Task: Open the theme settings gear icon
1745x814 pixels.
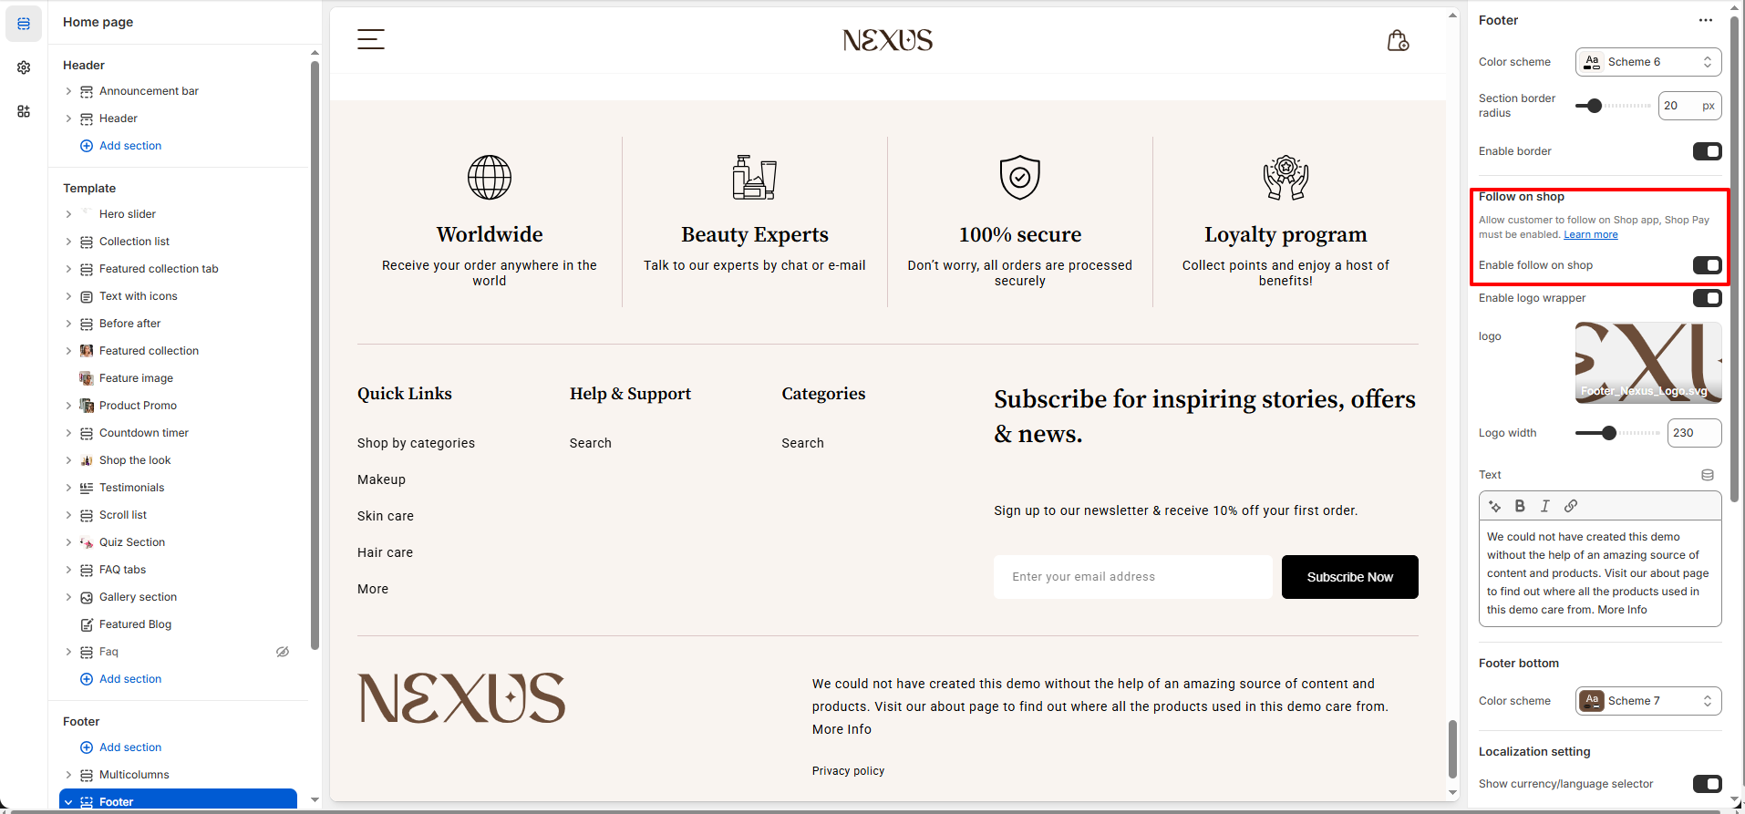Action: coord(24,67)
